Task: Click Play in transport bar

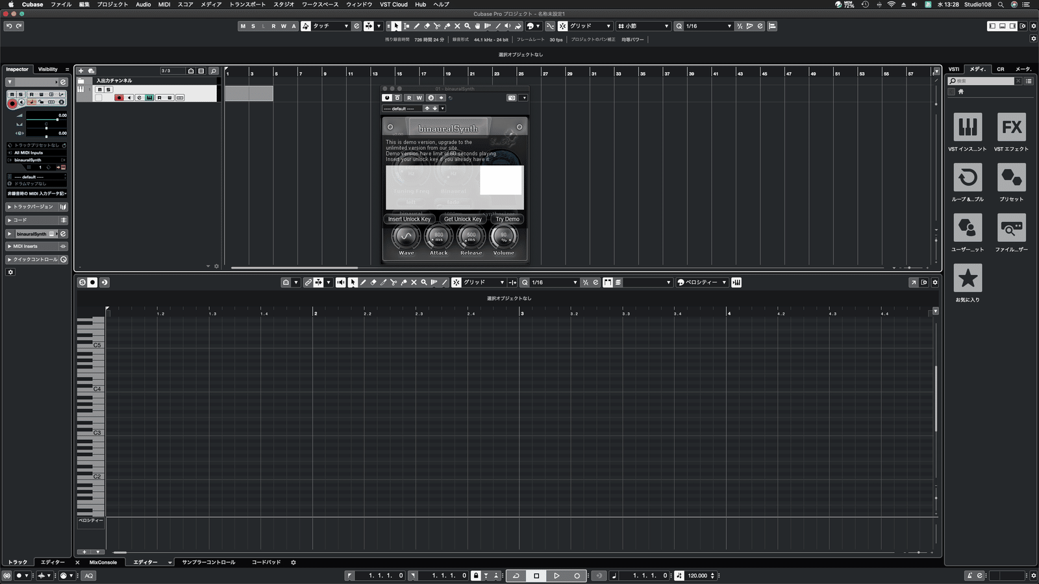Action: pos(557,576)
